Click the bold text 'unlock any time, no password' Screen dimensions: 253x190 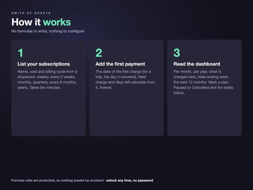tap(130, 180)
